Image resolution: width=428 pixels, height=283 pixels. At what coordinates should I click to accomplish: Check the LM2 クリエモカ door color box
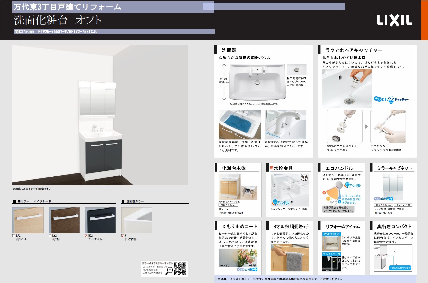[x=50, y=236]
